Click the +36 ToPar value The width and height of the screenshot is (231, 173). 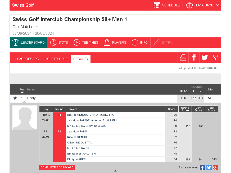pyautogui.click(x=183, y=98)
